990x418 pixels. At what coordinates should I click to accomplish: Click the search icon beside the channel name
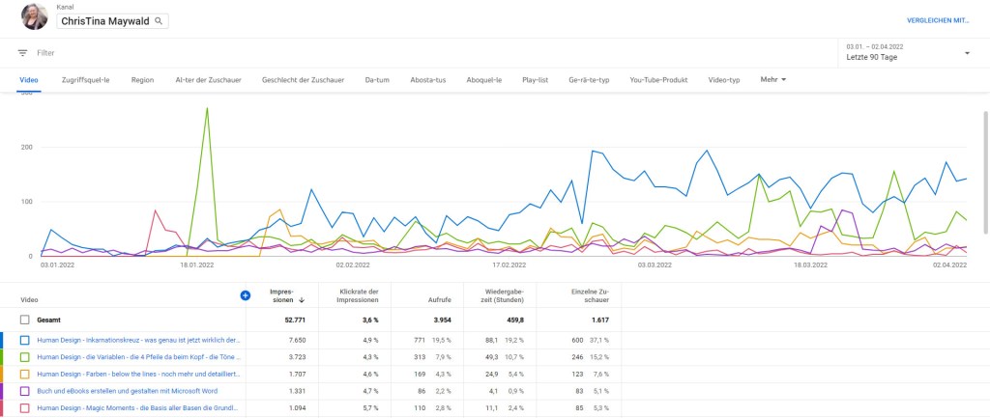pos(159,20)
